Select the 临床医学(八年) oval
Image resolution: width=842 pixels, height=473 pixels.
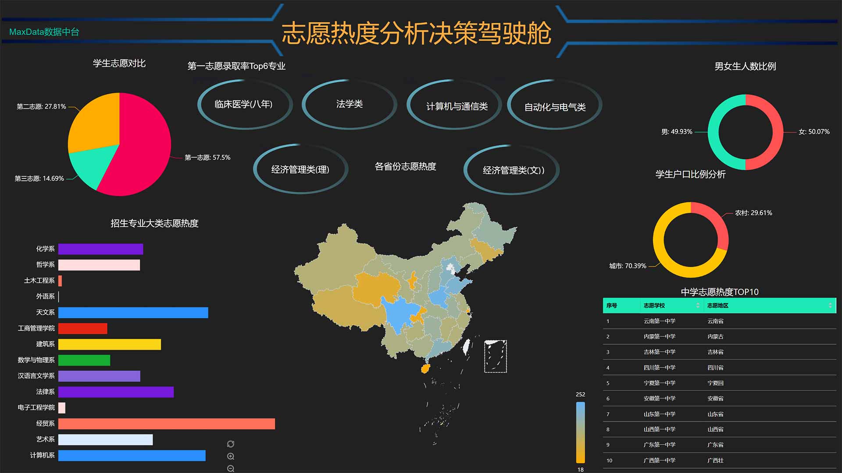click(x=244, y=104)
